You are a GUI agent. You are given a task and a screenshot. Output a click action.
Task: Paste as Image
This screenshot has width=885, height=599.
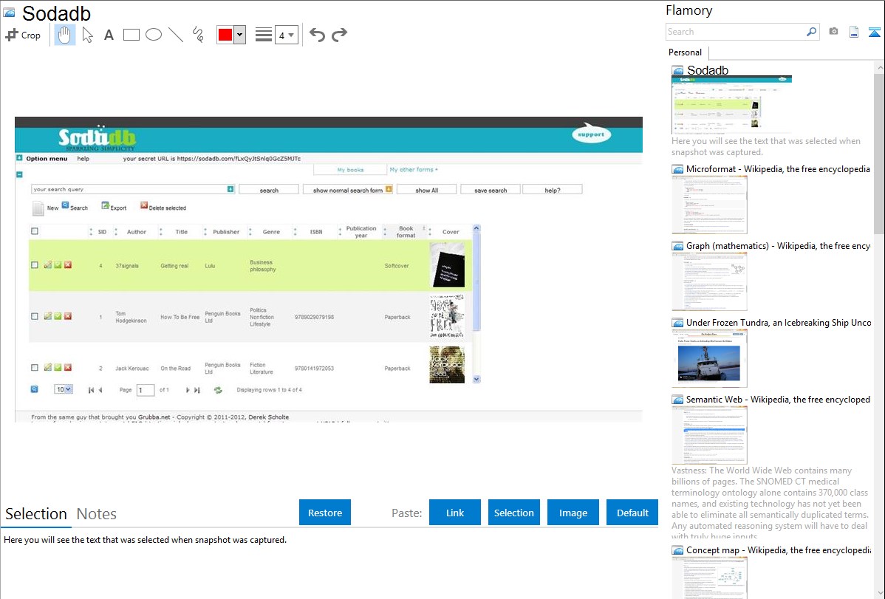coord(573,513)
